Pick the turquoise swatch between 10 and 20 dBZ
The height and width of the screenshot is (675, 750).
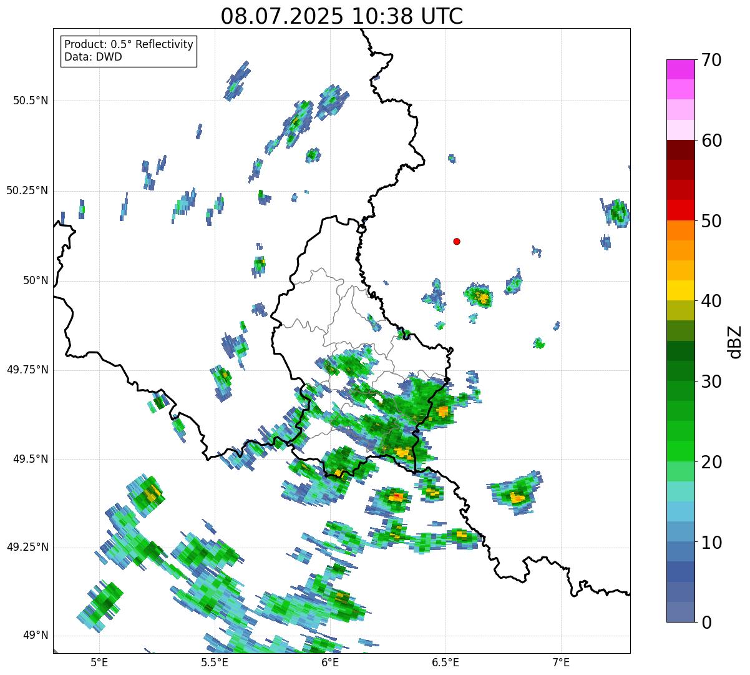pyautogui.click(x=681, y=491)
